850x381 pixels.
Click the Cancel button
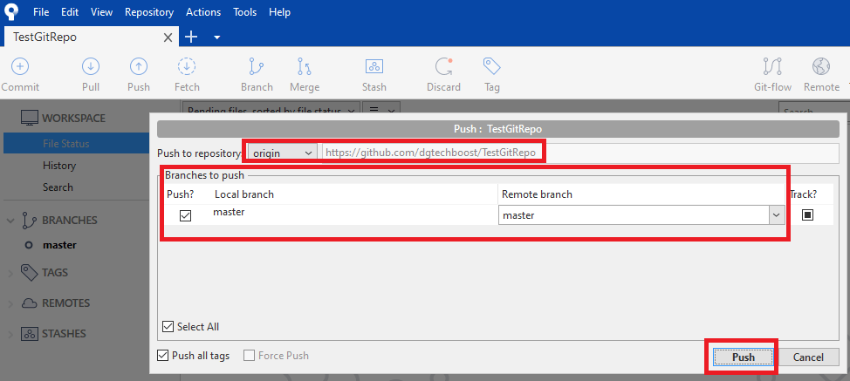coord(808,357)
